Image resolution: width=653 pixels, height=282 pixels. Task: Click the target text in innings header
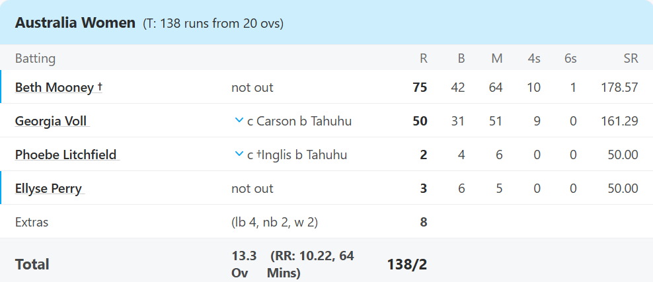[x=213, y=24]
